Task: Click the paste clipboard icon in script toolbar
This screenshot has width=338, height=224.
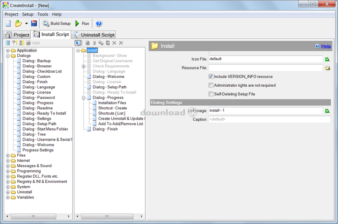Action: point(108,43)
